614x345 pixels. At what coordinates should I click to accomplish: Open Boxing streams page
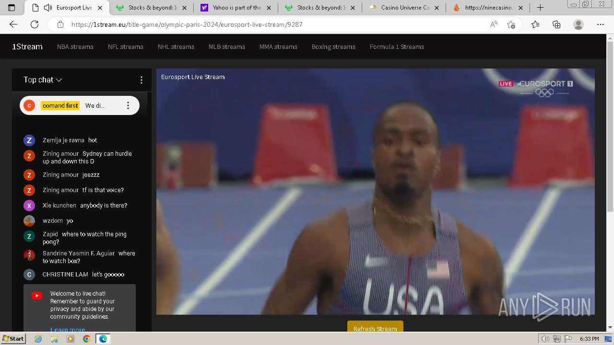(333, 46)
